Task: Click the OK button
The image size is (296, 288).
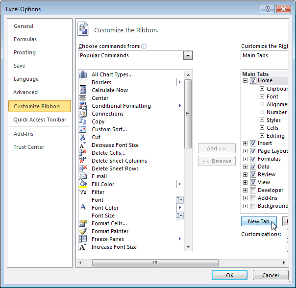Action: 229,275
